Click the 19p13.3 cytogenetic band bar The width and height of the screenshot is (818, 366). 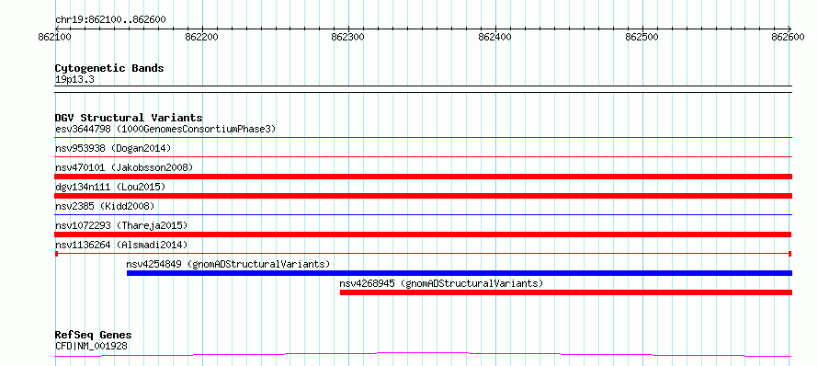click(423, 89)
